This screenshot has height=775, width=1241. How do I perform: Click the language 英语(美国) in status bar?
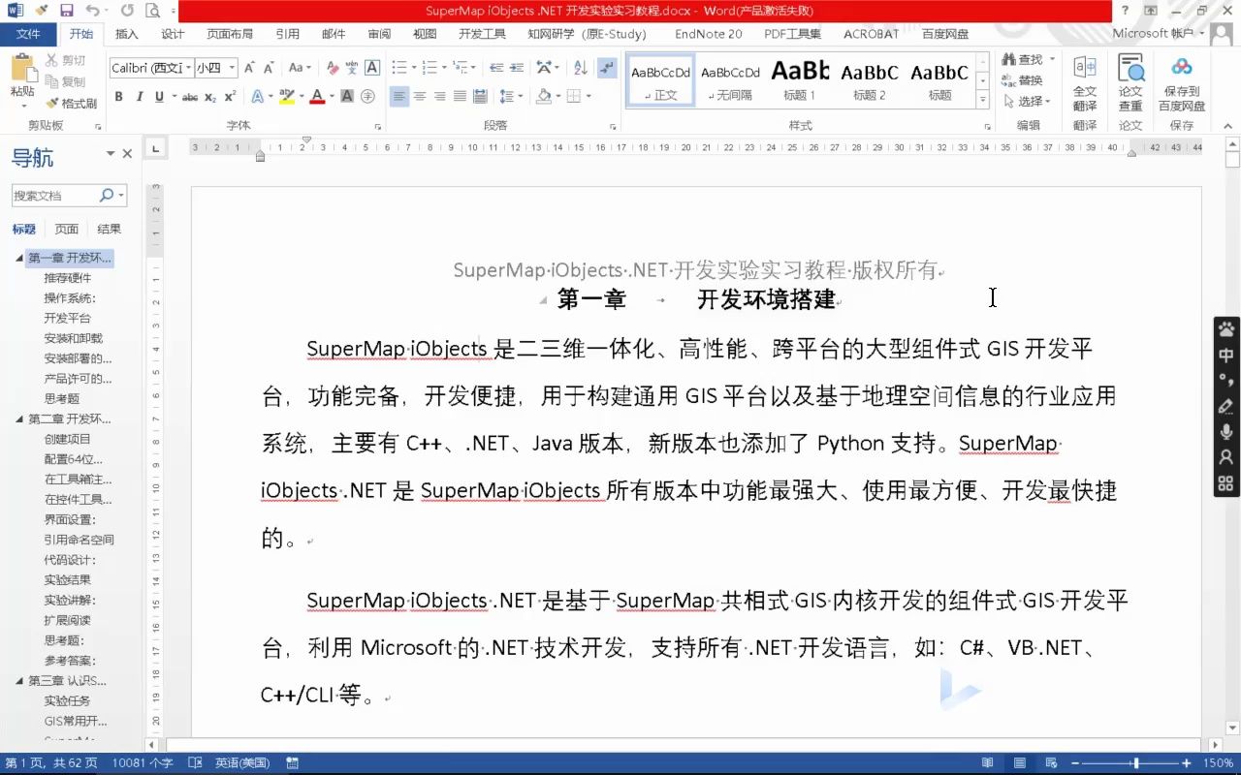coord(242,763)
